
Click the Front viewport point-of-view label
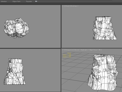click(x=67, y=6)
